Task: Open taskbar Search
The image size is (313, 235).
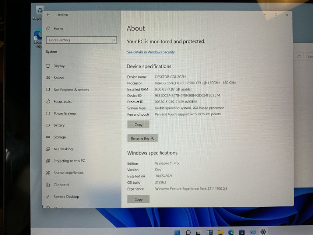Action: [x=188, y=232]
